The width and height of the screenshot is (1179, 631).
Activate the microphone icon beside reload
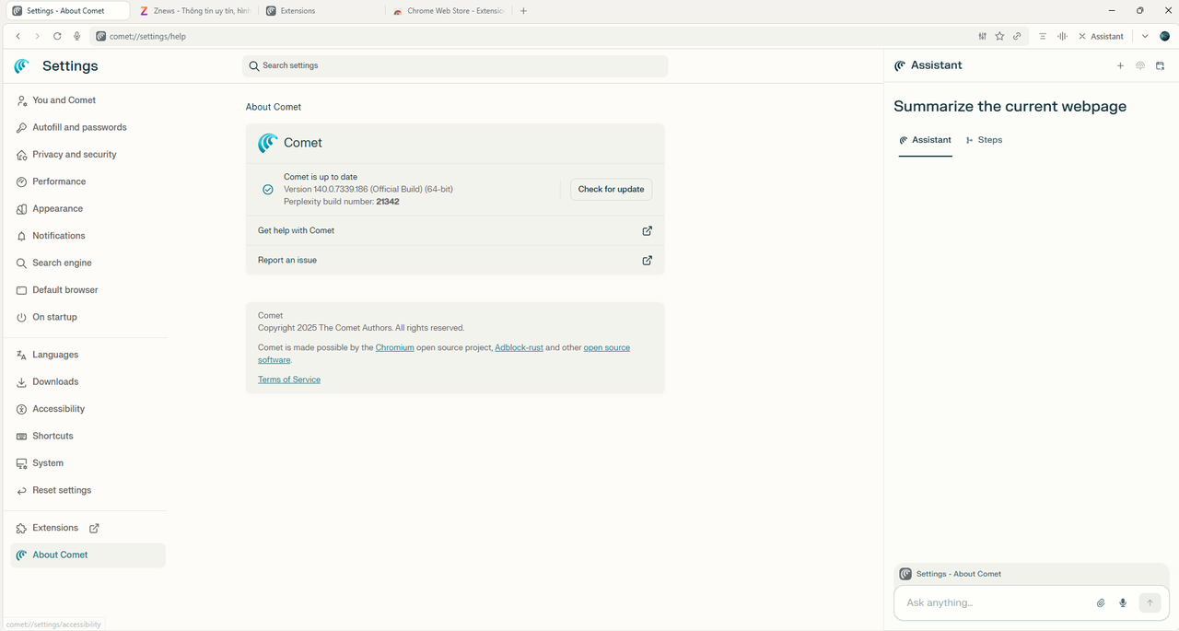[x=76, y=36]
